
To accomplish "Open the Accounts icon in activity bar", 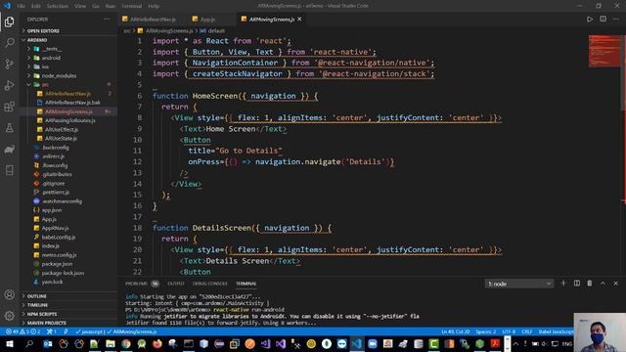I will point(9,295).
